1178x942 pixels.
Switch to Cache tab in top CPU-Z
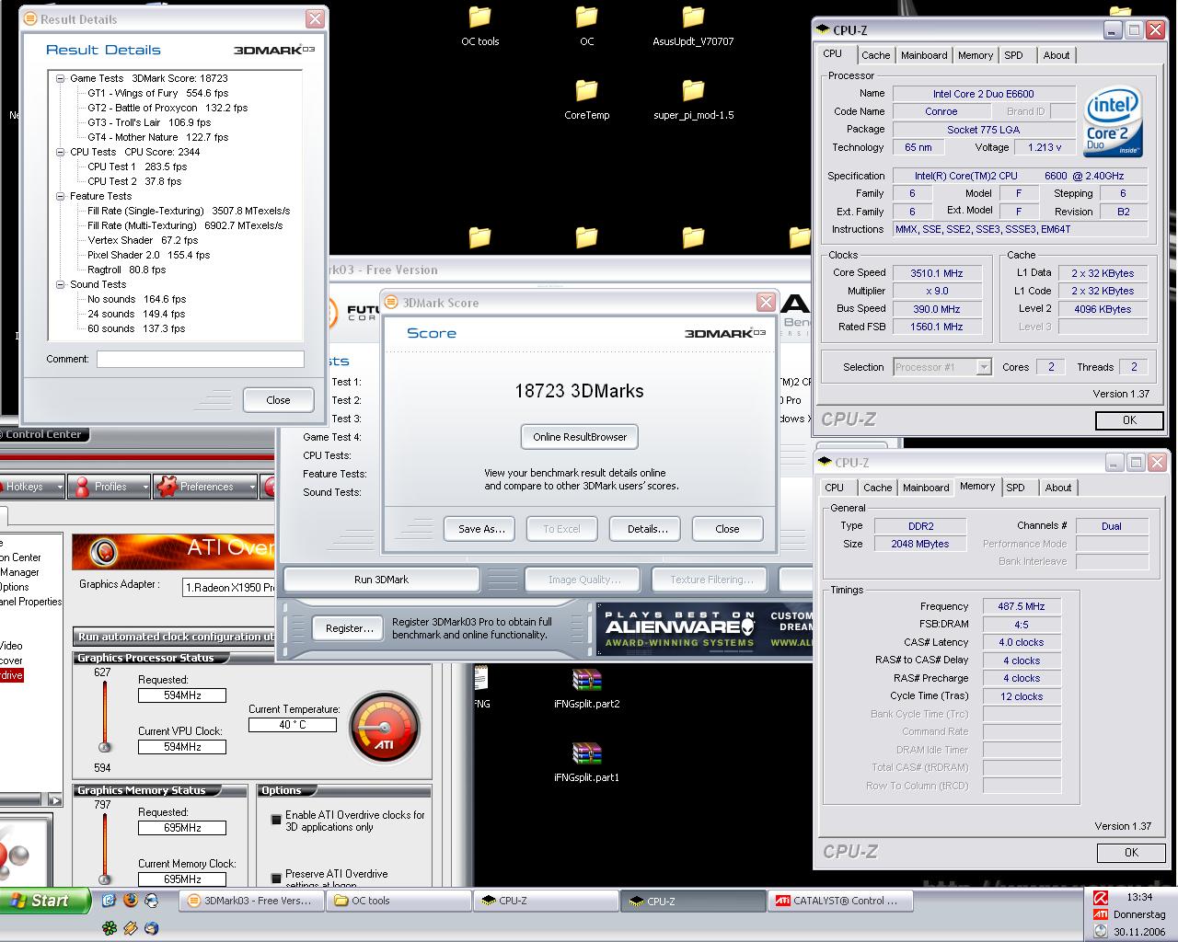[875, 55]
